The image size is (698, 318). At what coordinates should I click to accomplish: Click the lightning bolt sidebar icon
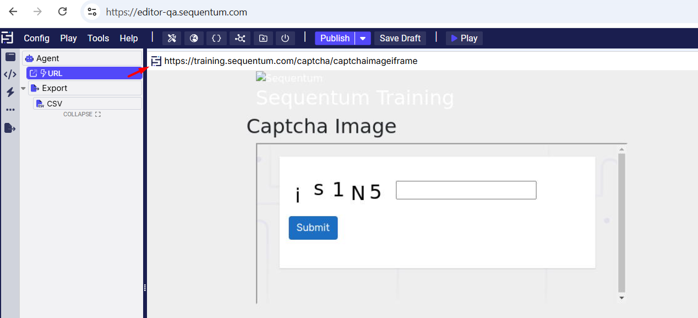coord(10,92)
